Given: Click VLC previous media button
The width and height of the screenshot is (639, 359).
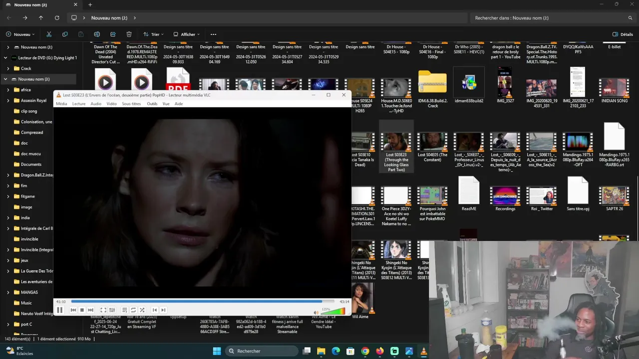Looking at the screenshot, I should (x=73, y=310).
